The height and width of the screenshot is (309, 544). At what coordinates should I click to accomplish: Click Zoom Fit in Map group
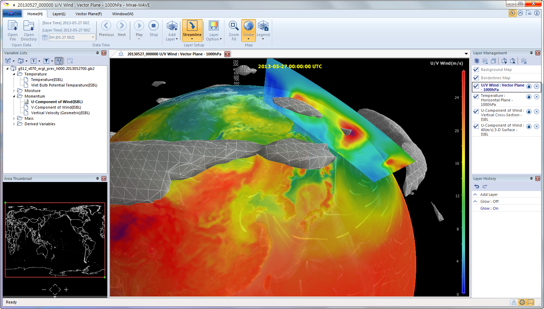pos(234,30)
